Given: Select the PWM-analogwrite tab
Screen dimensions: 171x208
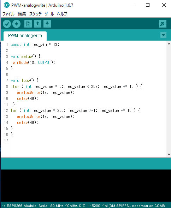Looking at the screenshot, I should (25, 36).
